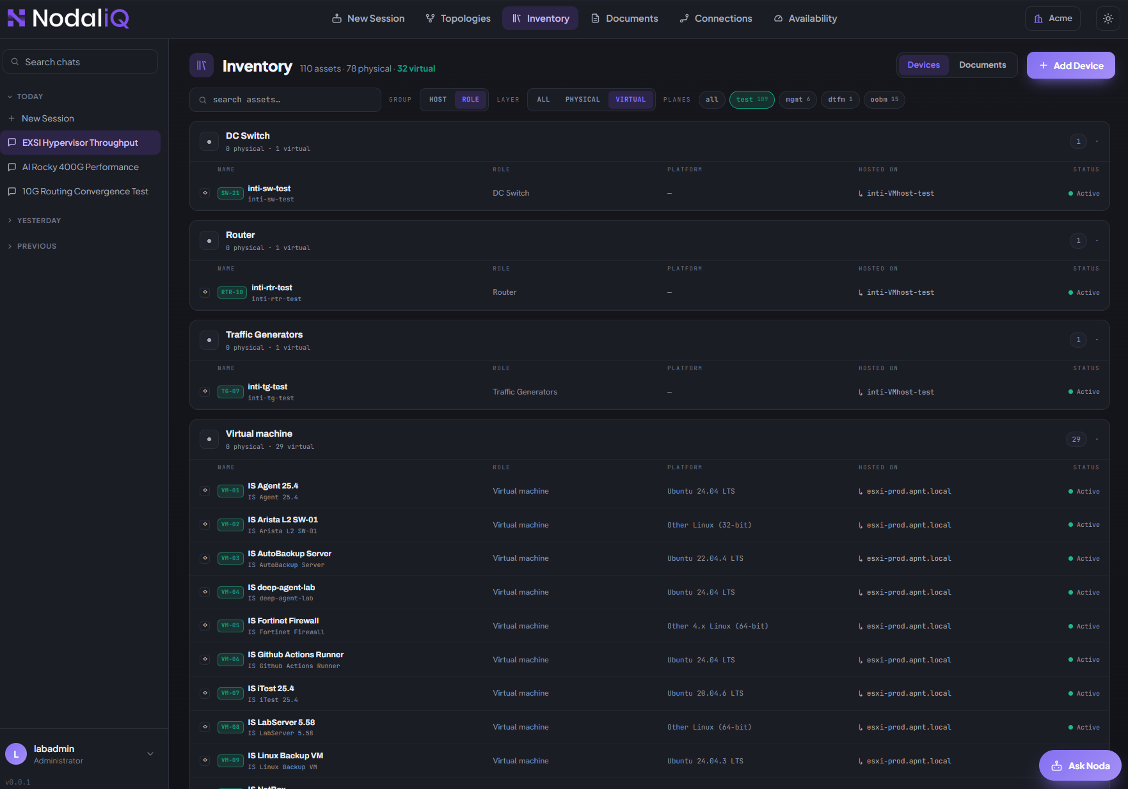Switch to the Devices view tab
This screenshot has width=1128, height=789.
(x=923, y=65)
